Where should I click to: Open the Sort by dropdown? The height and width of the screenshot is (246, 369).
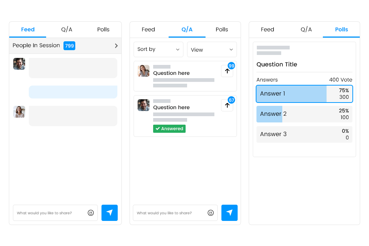click(x=158, y=49)
